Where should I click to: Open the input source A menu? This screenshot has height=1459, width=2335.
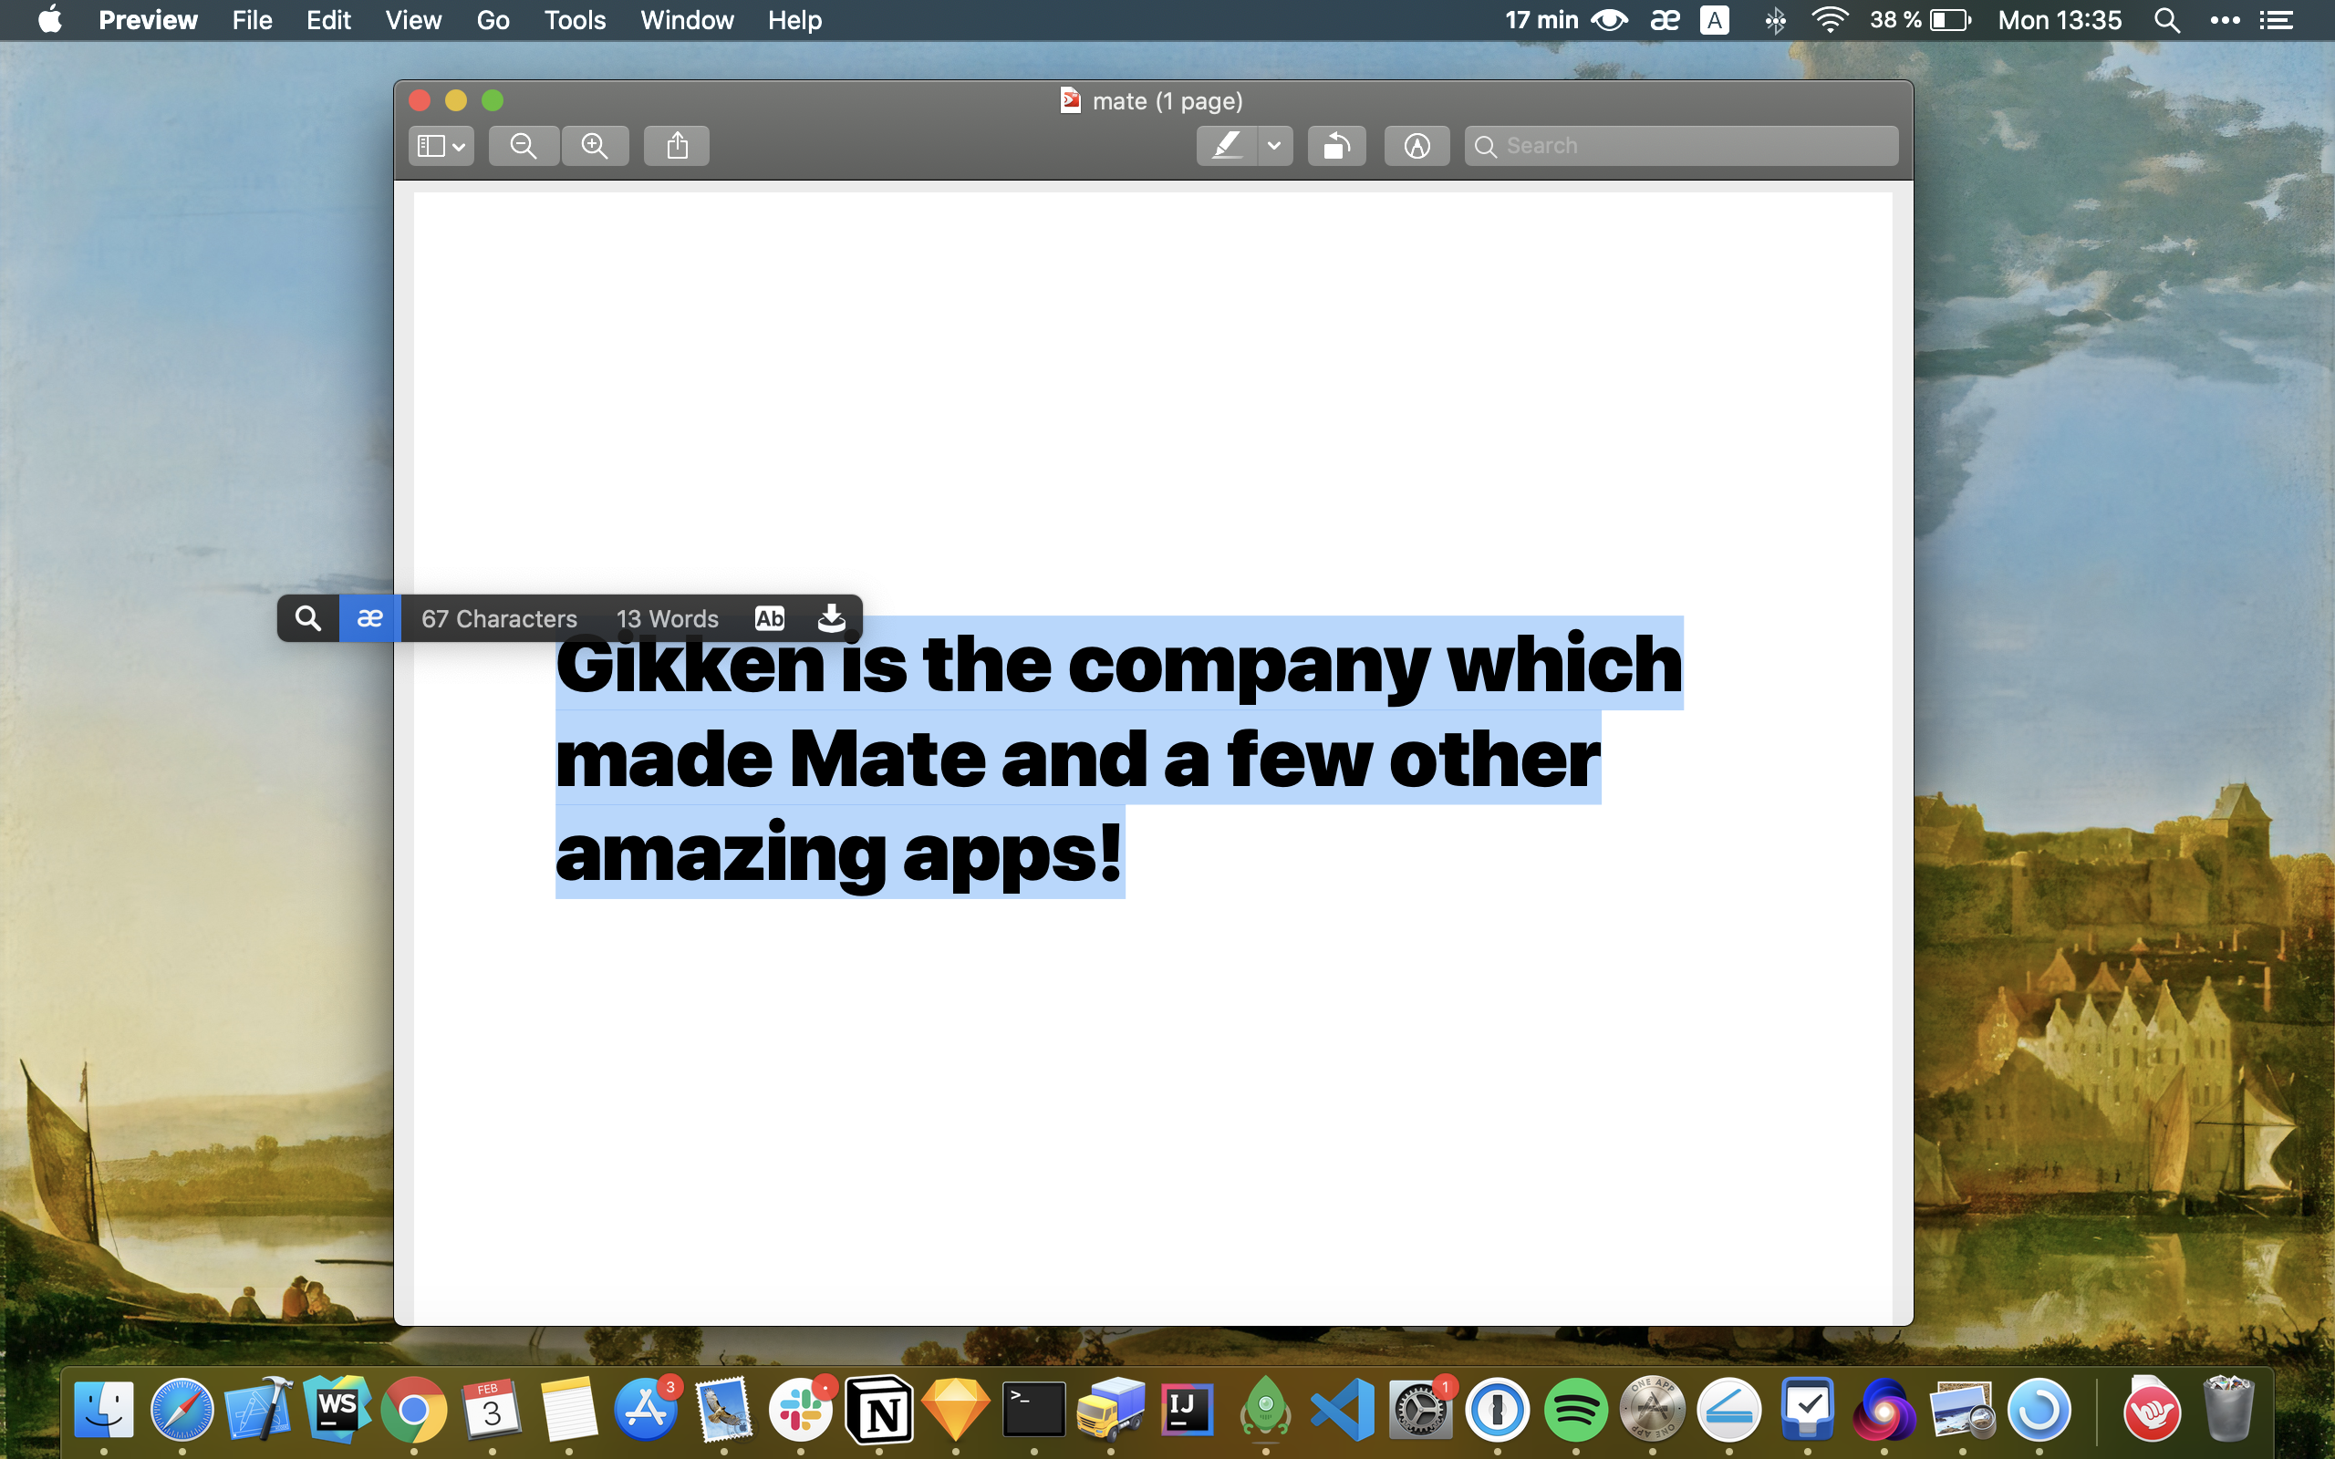pyautogui.click(x=1715, y=19)
